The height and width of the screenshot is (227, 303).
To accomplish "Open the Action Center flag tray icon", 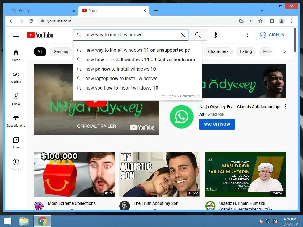I will pos(275,221).
